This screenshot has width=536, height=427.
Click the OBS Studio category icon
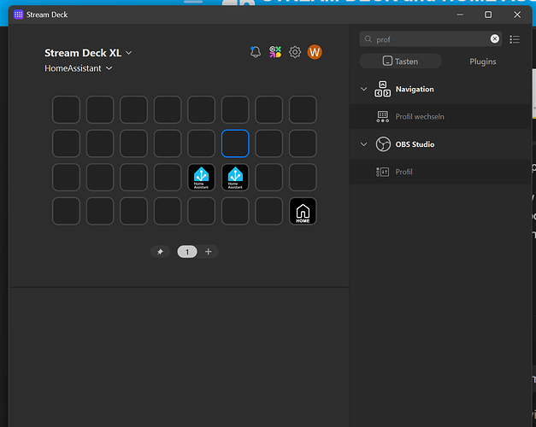pyautogui.click(x=383, y=144)
